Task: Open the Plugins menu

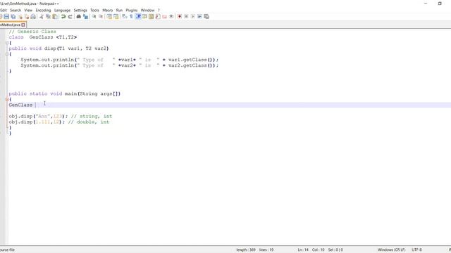Action: point(132,10)
